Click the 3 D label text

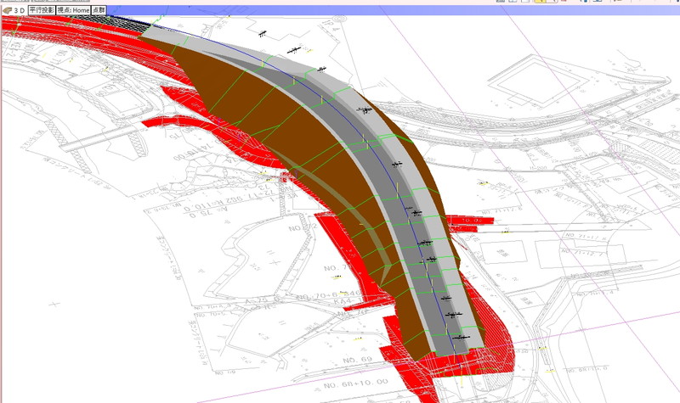coord(19,11)
